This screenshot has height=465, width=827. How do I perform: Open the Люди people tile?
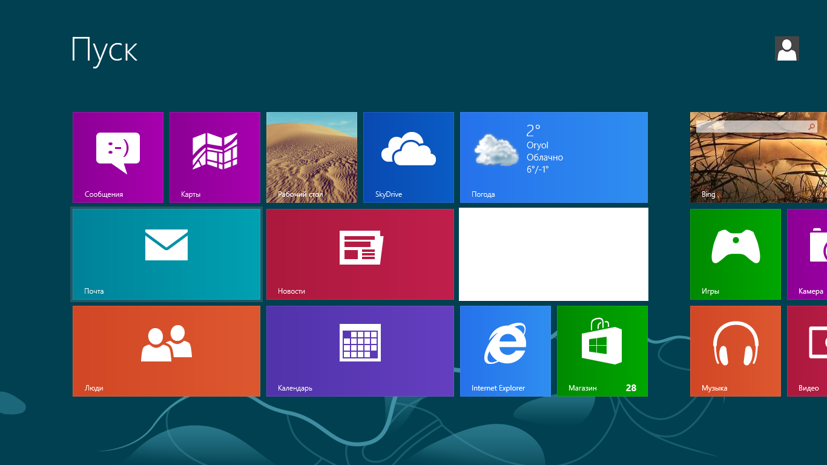(166, 351)
